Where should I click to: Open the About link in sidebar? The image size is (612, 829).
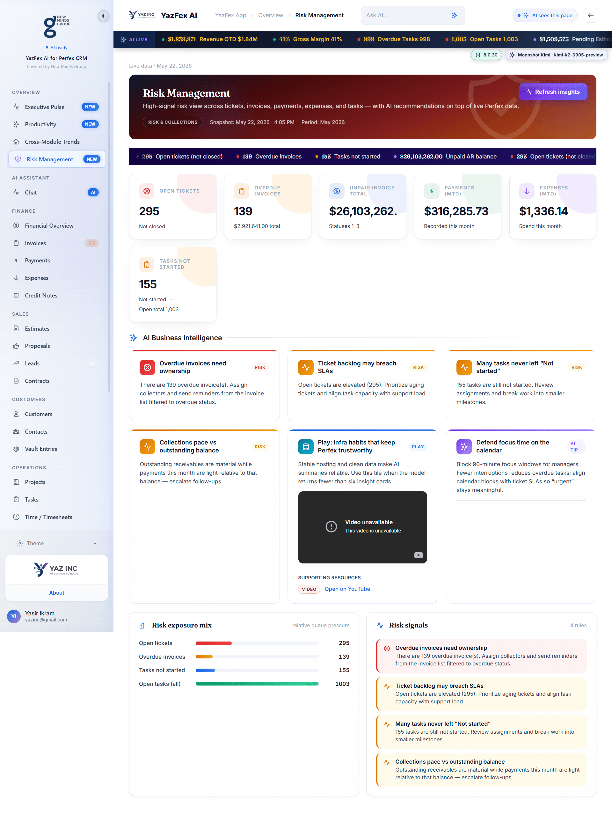pos(57,592)
